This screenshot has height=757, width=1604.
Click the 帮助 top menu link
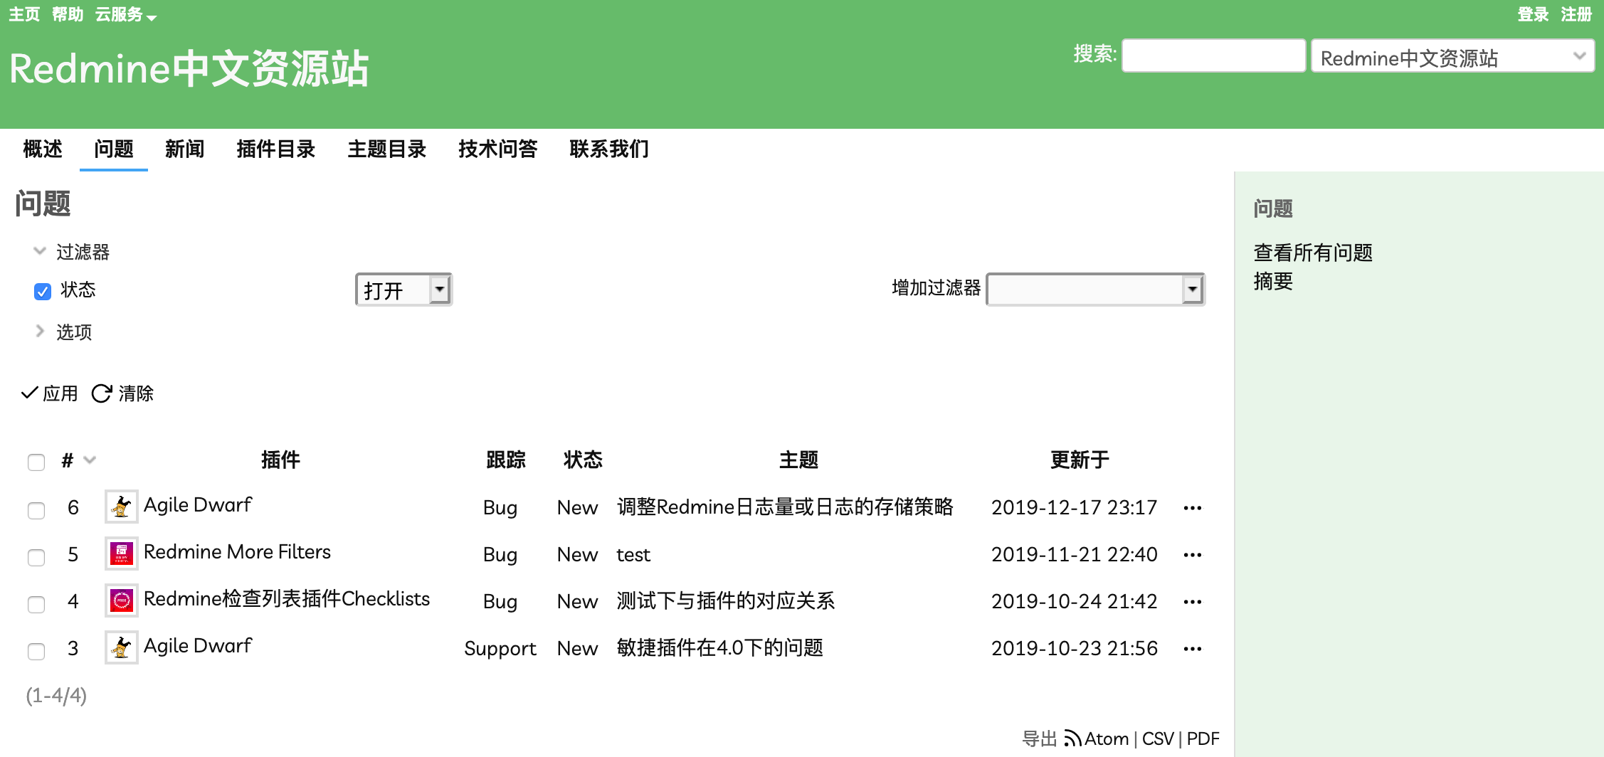click(x=68, y=14)
